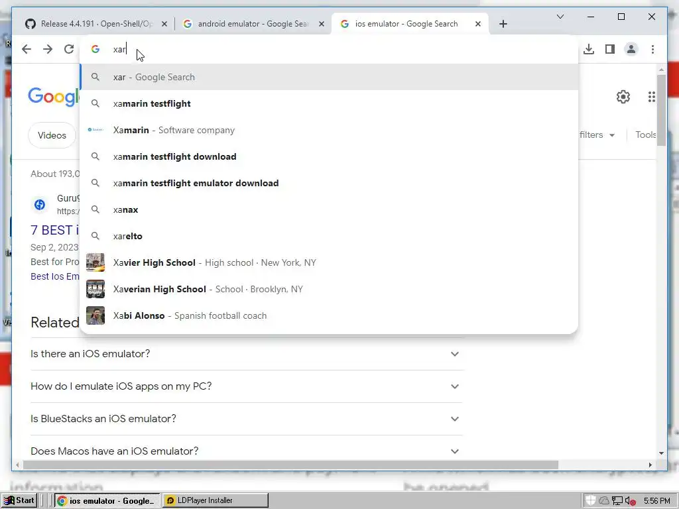Screen dimensions: 679x509
Task: Open LDPlayer Installer from taskbar
Action: pyautogui.click(x=216, y=500)
